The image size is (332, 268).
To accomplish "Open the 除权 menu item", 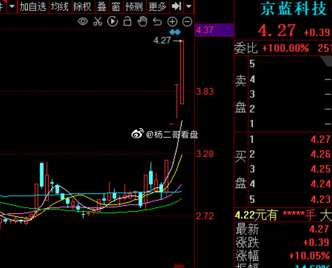I will click(83, 7).
